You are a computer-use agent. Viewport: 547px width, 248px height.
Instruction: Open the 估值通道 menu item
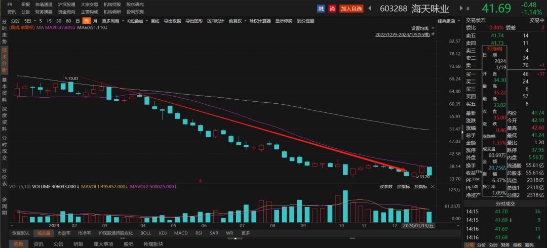click(x=44, y=5)
